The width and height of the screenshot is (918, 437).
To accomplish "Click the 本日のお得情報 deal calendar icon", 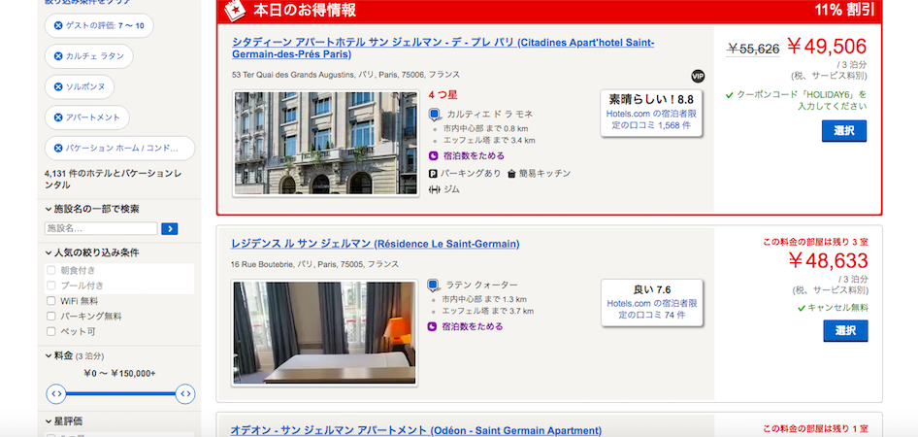I will tap(235, 9).
